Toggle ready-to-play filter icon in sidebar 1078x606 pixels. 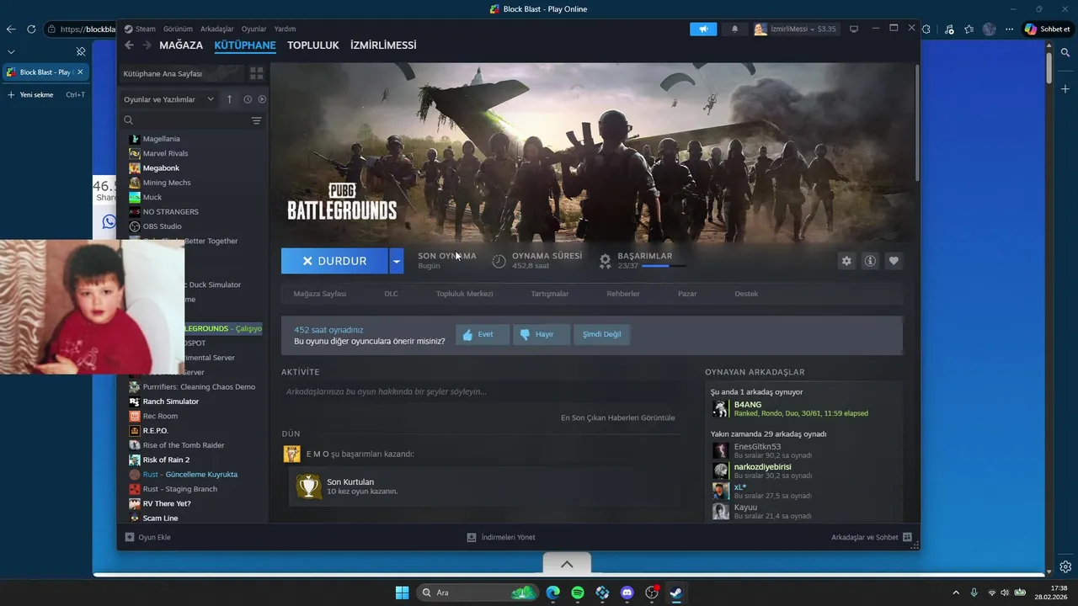pyautogui.click(x=262, y=99)
